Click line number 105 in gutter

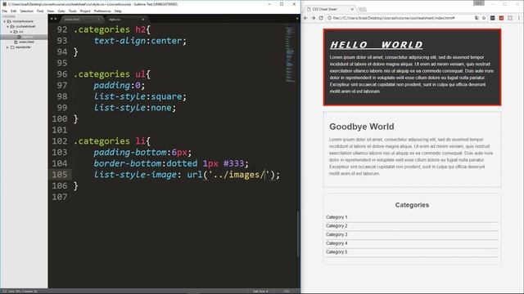(60, 175)
